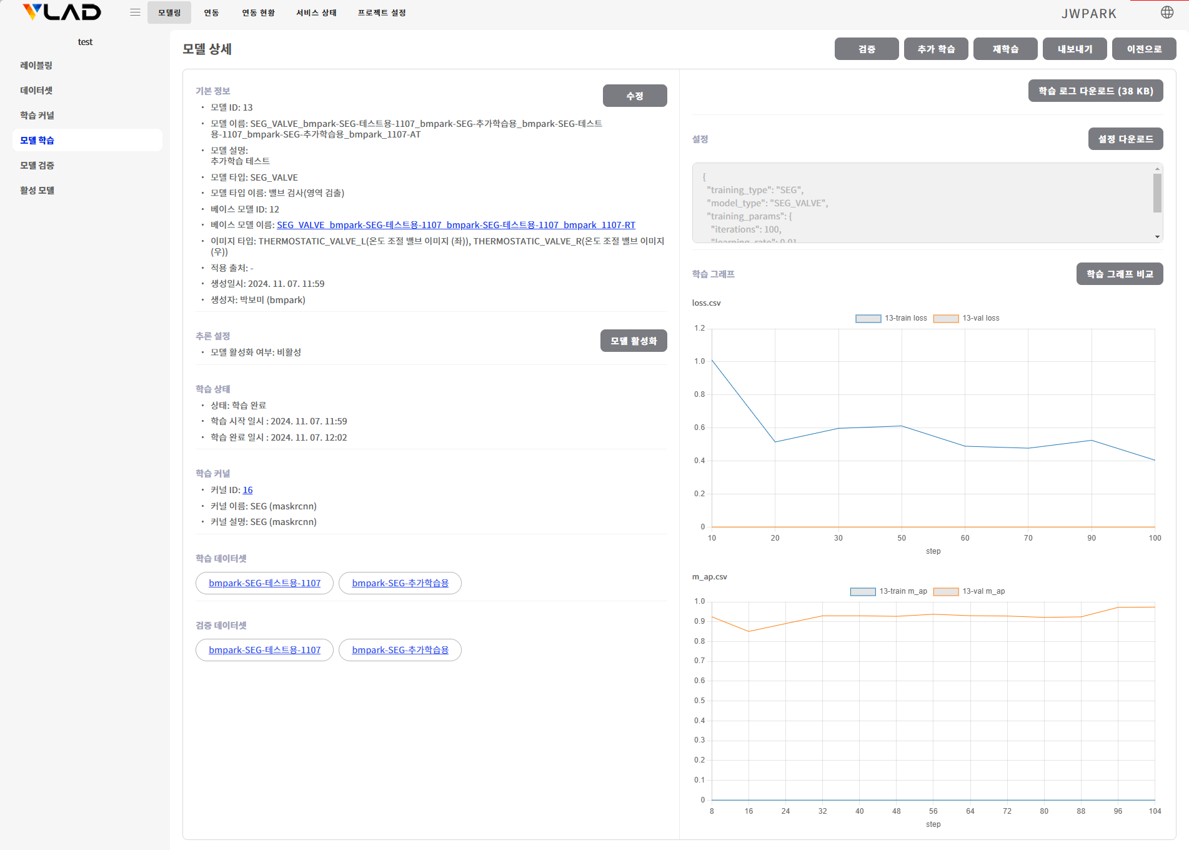Click the 수정 edit button
The height and width of the screenshot is (850, 1189).
coord(635,96)
